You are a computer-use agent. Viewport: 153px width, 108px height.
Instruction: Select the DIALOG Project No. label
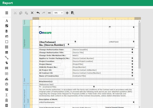52,67
